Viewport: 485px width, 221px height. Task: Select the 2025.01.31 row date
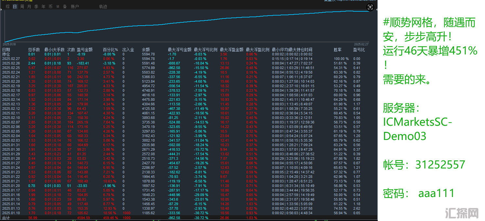[x=11, y=145]
